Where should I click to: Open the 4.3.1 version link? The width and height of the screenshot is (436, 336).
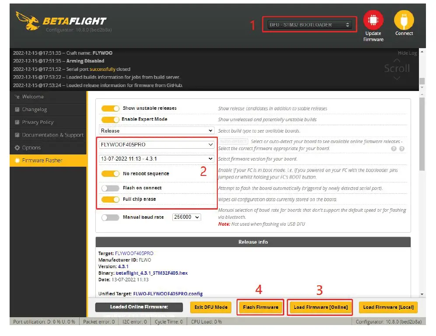tap(123, 266)
